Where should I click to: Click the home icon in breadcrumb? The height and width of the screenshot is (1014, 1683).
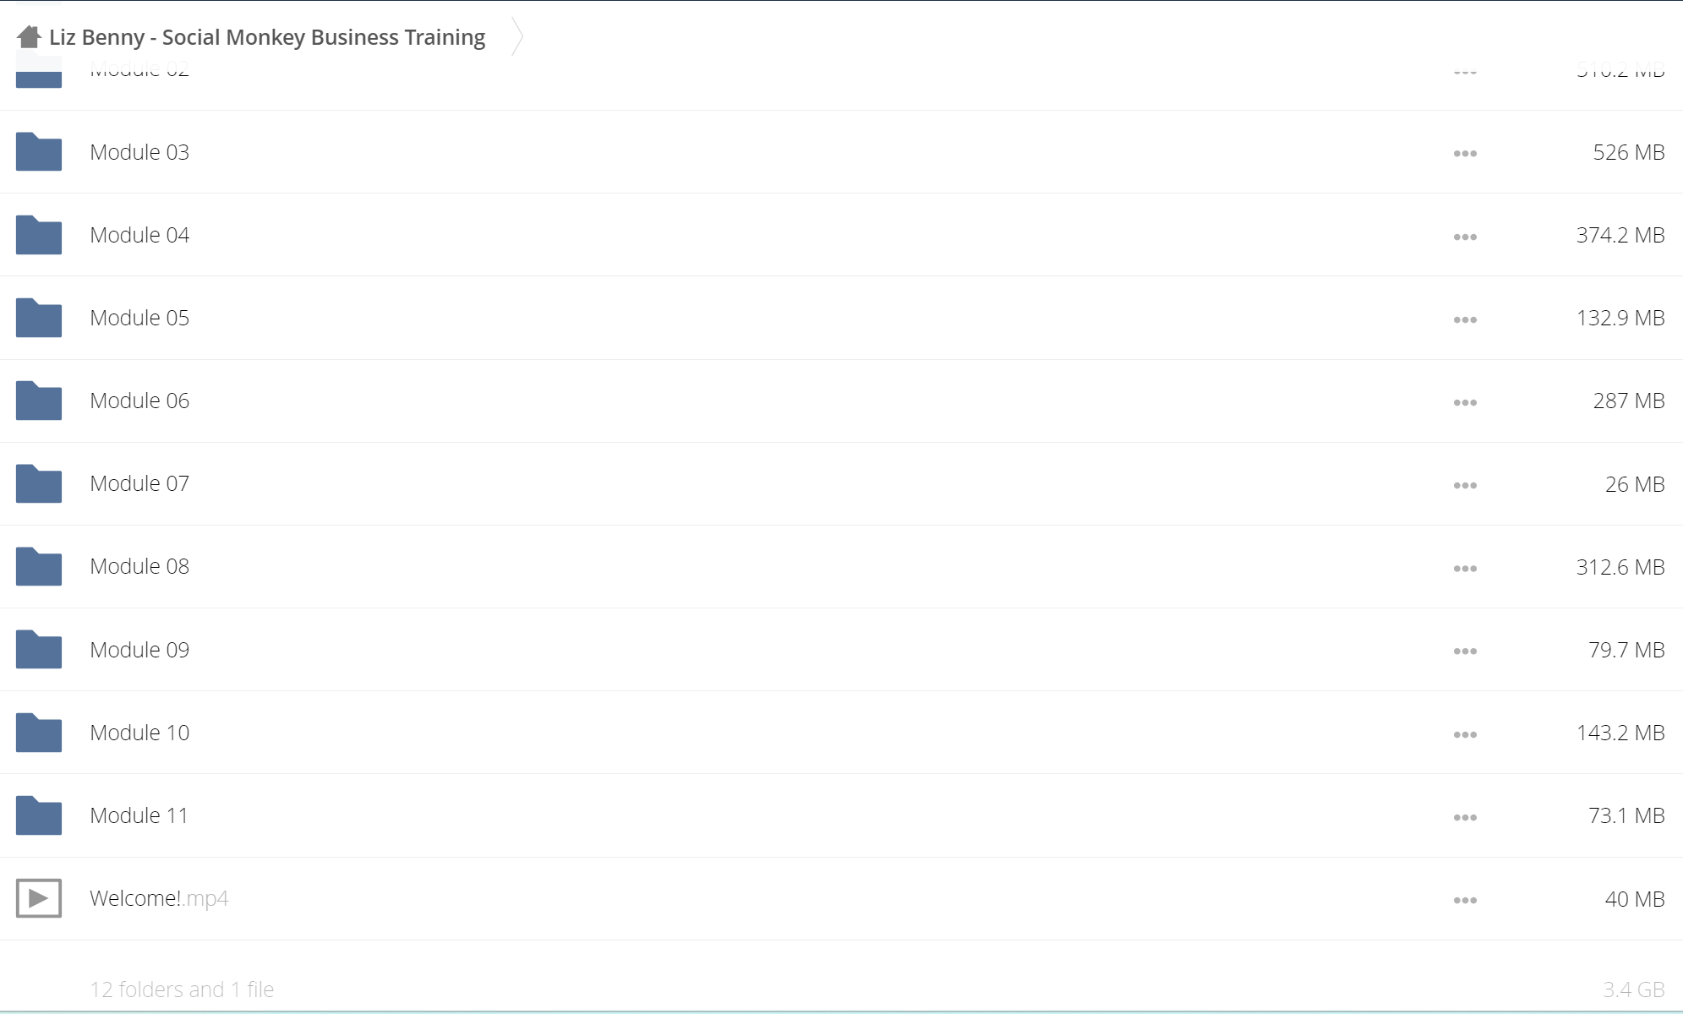click(x=30, y=37)
